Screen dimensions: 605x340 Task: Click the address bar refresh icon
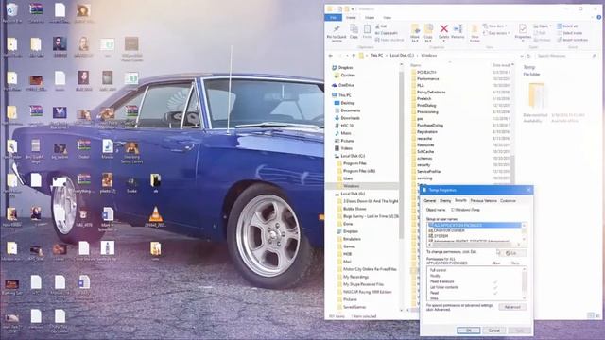(x=528, y=56)
